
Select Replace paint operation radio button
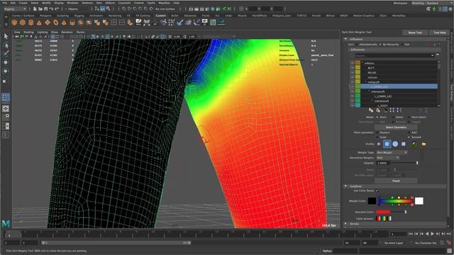click(x=377, y=132)
